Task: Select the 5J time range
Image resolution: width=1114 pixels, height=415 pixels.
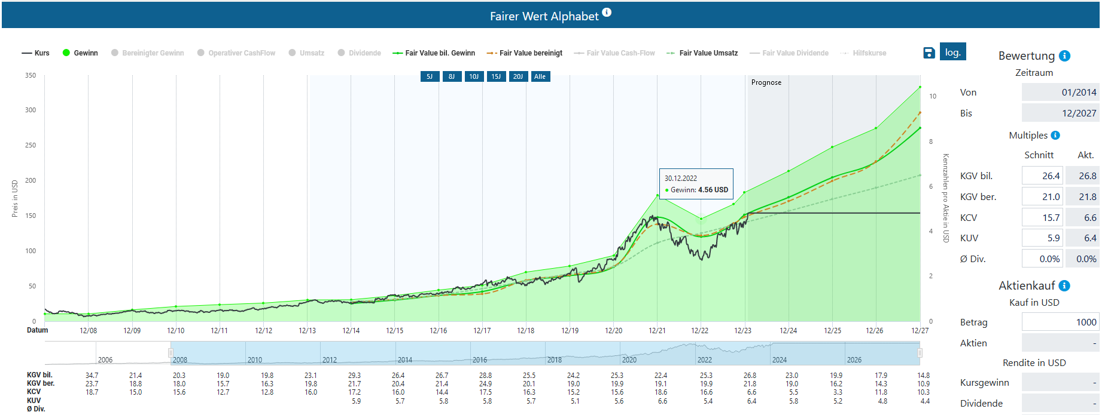Action: (430, 76)
